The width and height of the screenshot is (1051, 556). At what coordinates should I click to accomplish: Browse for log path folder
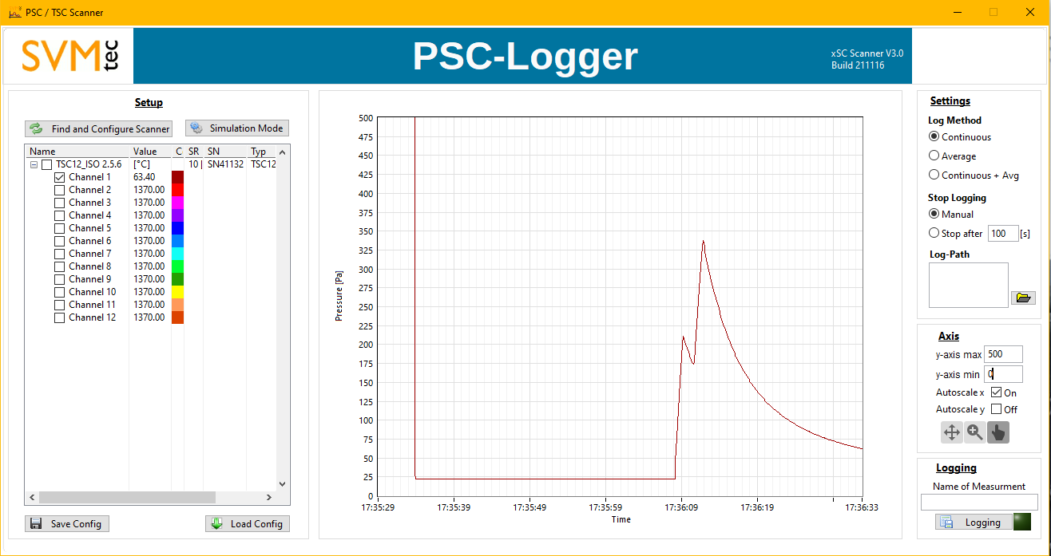(x=1023, y=298)
